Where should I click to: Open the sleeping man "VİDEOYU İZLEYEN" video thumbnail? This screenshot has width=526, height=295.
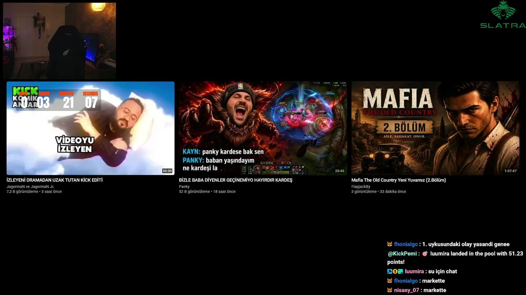tap(90, 128)
